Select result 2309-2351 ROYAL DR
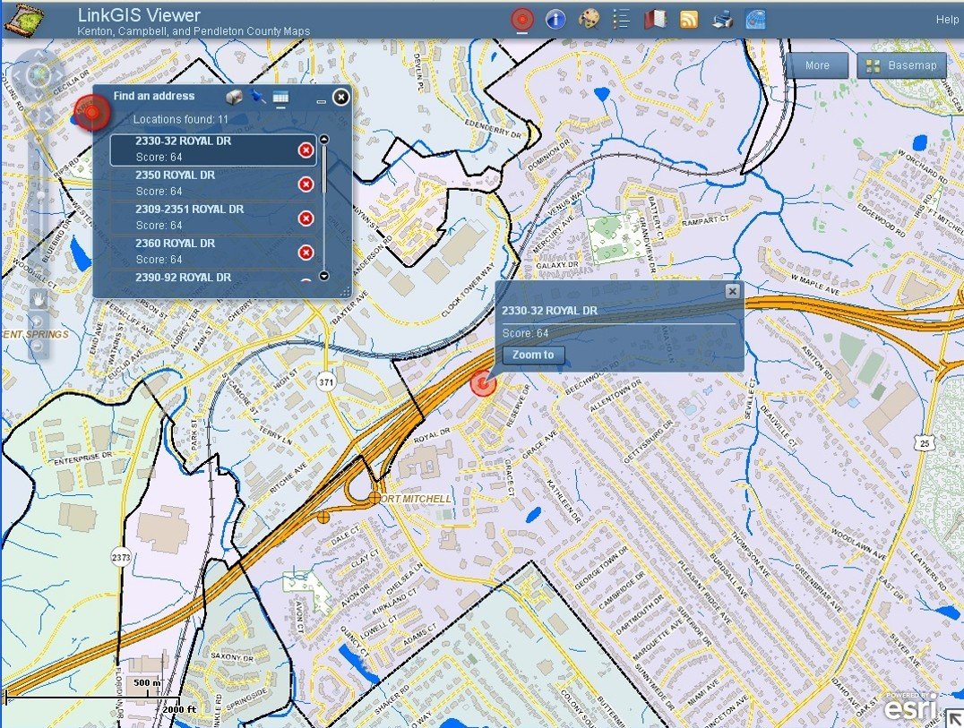This screenshot has width=964, height=728. pos(212,217)
